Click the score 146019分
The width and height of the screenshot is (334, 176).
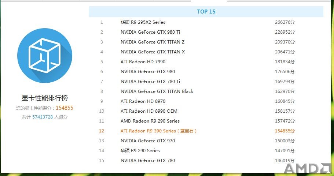pos(285,161)
